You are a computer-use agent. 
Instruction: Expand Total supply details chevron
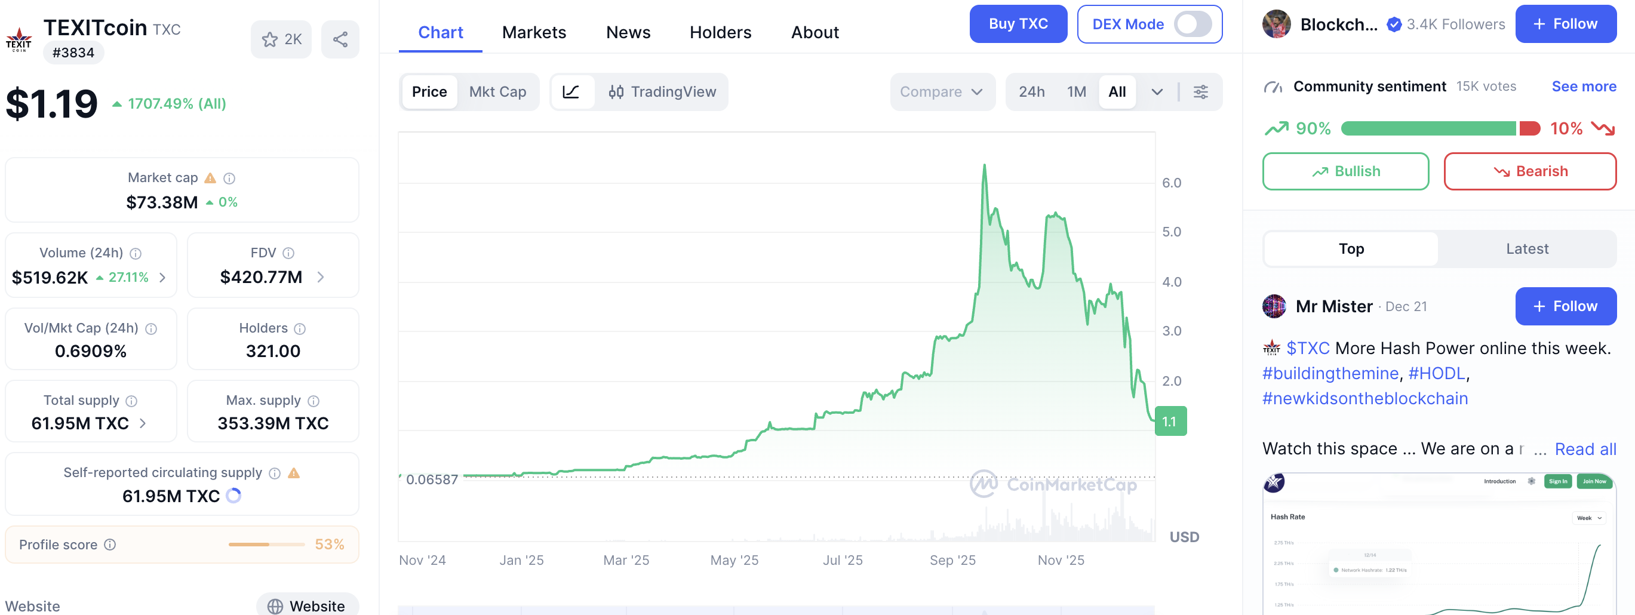click(x=143, y=423)
